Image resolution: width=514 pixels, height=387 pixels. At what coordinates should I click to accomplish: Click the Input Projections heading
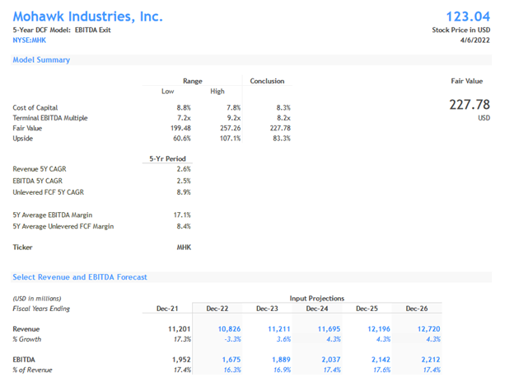317,299
